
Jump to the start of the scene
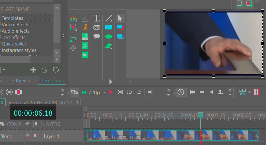[192, 92]
